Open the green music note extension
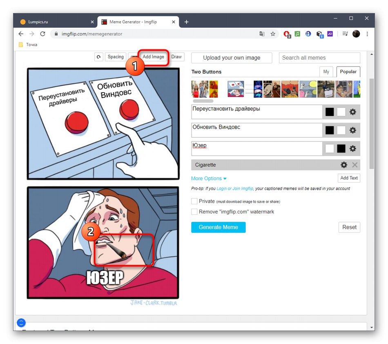This screenshot has width=388, height=344. pos(297,34)
